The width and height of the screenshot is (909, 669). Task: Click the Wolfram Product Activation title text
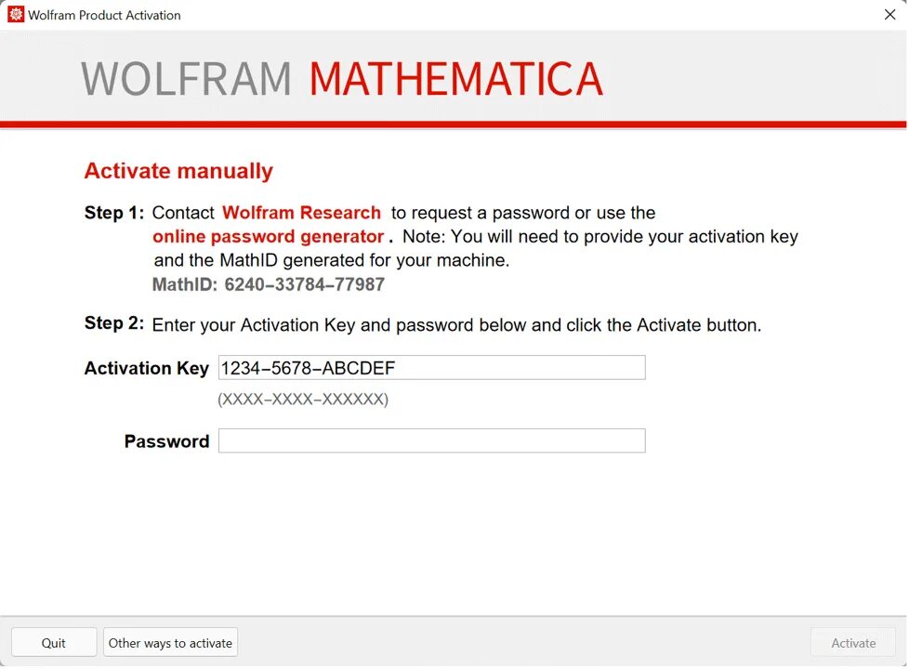pos(104,15)
